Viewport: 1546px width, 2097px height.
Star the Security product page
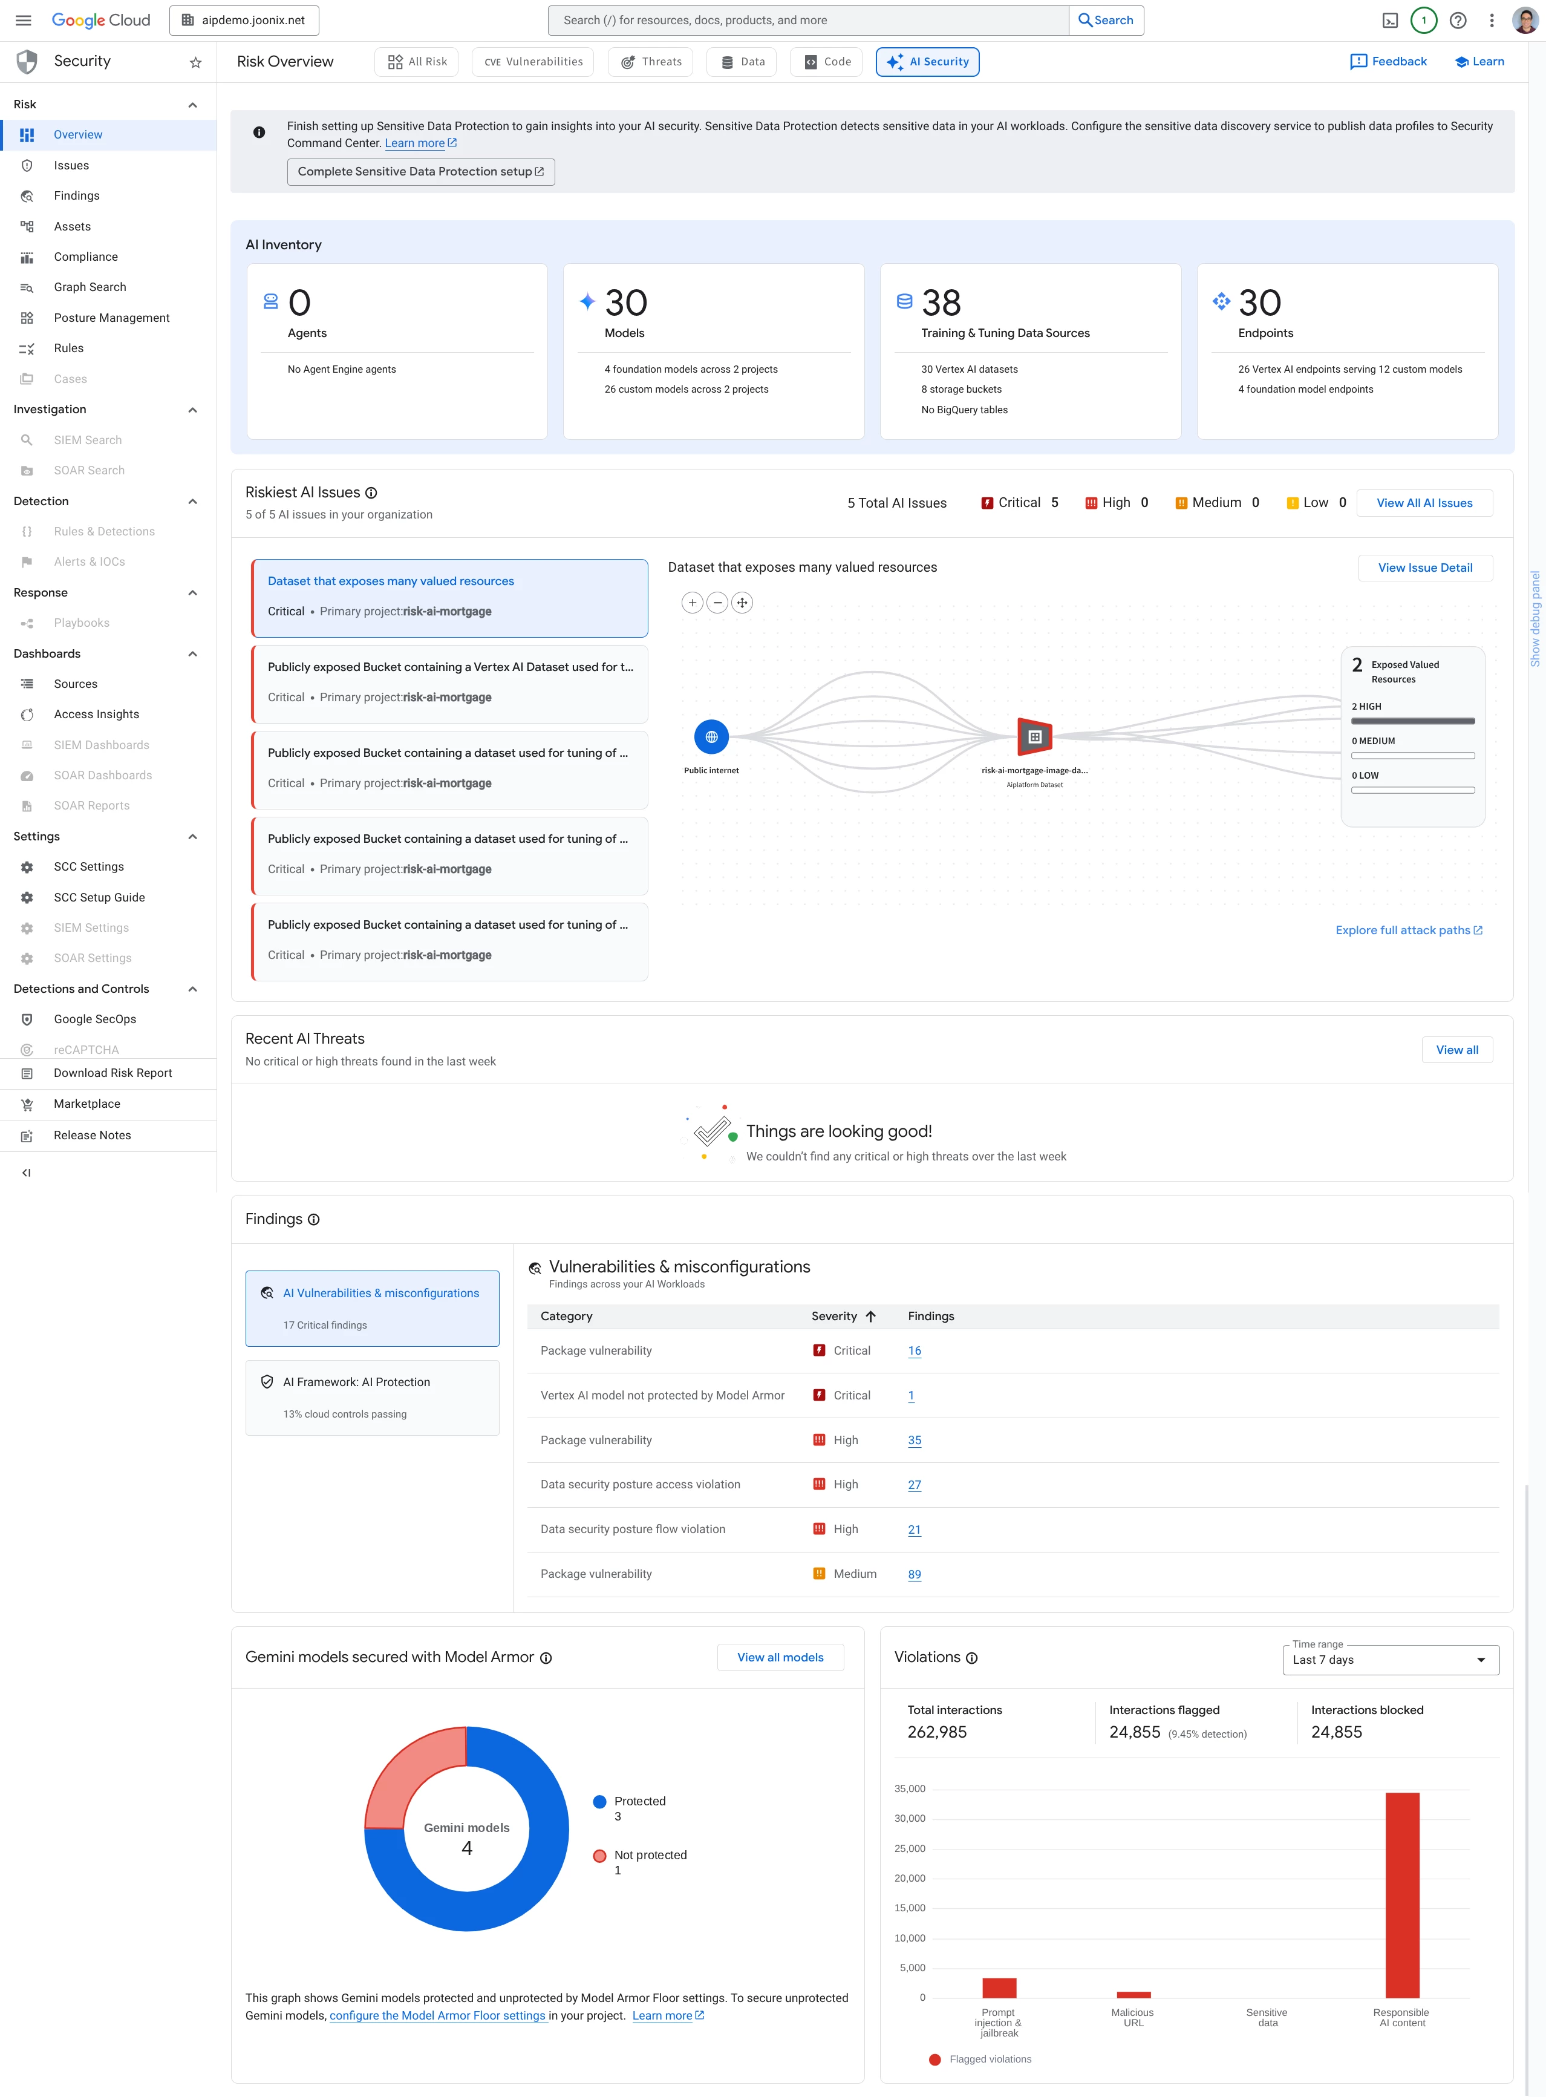pyautogui.click(x=195, y=63)
